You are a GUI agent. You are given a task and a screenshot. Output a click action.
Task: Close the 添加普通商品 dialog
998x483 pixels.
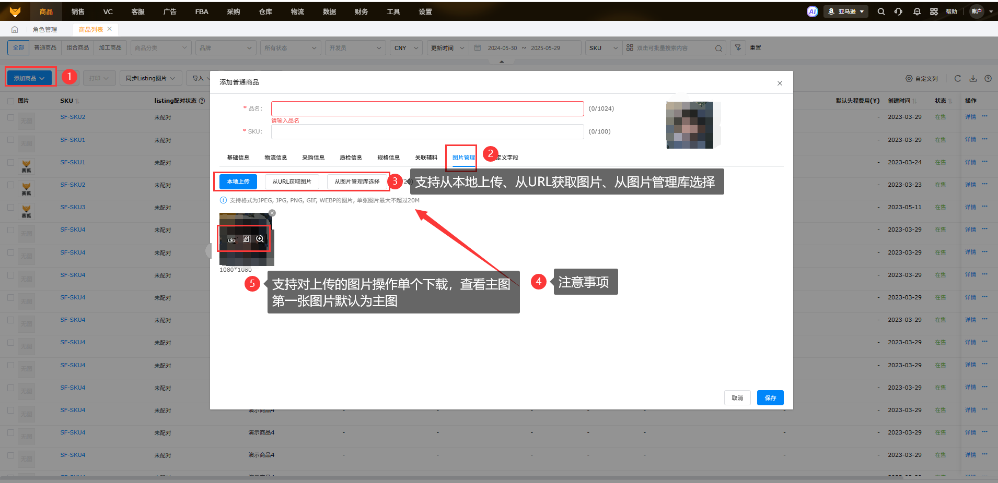tap(780, 83)
